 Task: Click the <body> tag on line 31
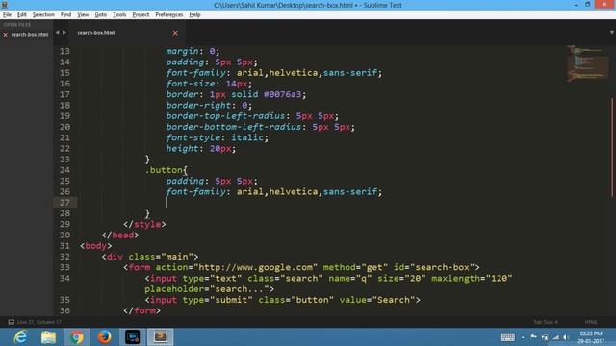pyautogui.click(x=96, y=246)
